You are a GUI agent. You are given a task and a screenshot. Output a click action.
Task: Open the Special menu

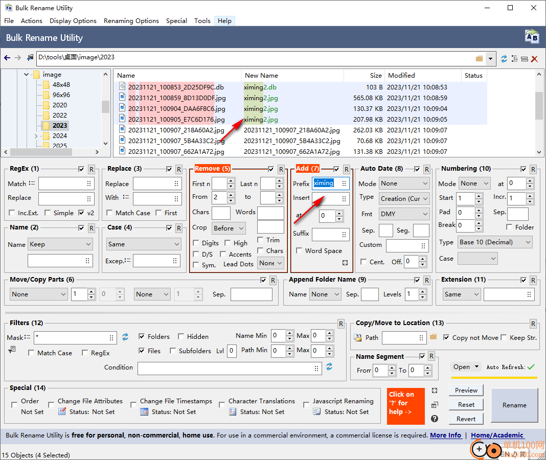tap(176, 21)
